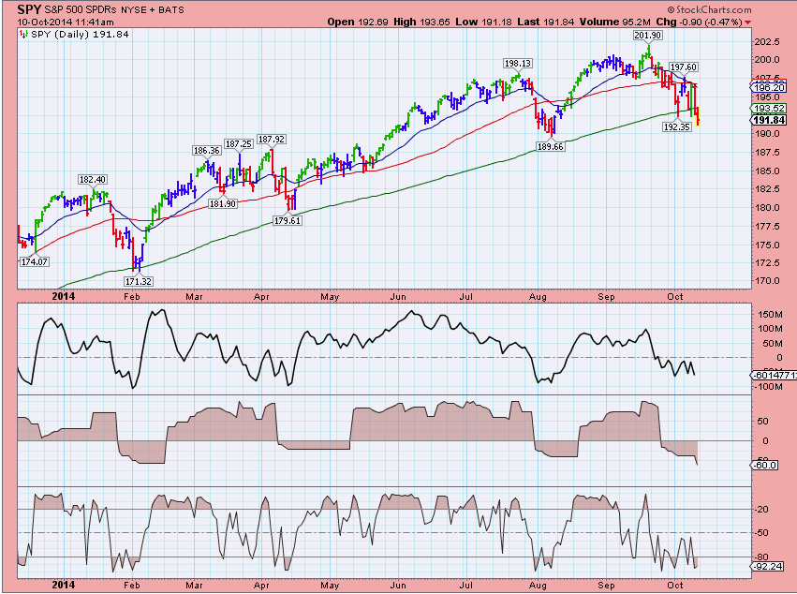Click the 170.0 price axis label

pyautogui.click(x=767, y=281)
